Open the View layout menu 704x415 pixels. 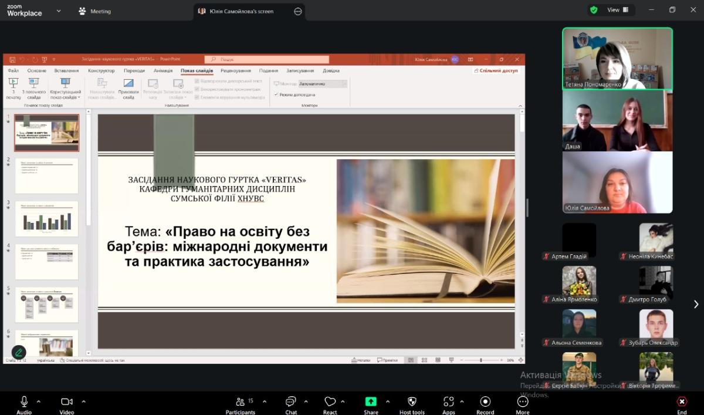pos(618,10)
